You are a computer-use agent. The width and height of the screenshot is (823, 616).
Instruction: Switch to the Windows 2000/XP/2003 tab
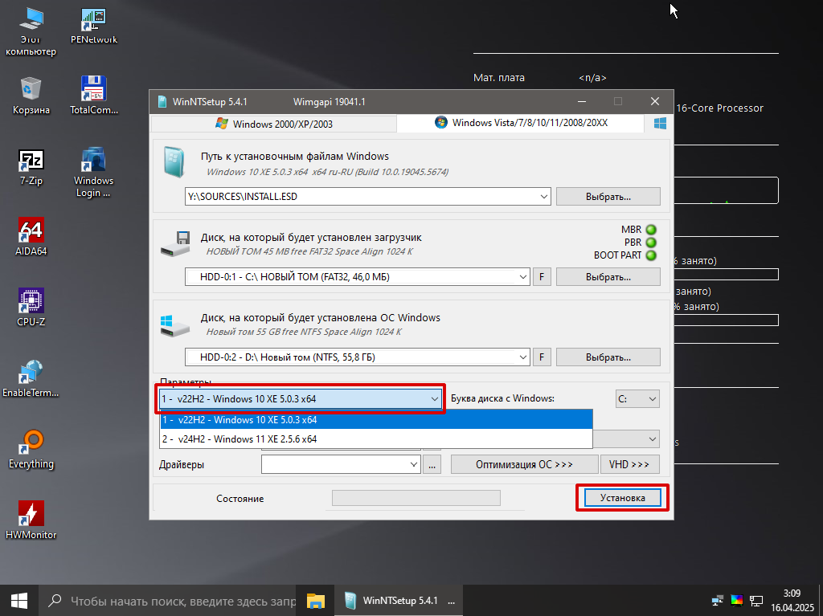pos(274,124)
